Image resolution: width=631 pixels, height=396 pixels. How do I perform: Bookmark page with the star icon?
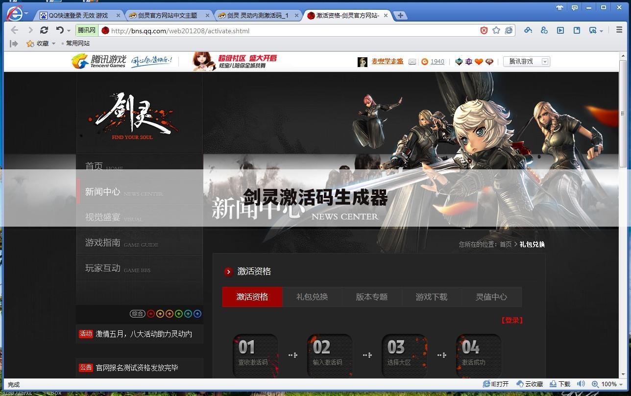(x=496, y=30)
